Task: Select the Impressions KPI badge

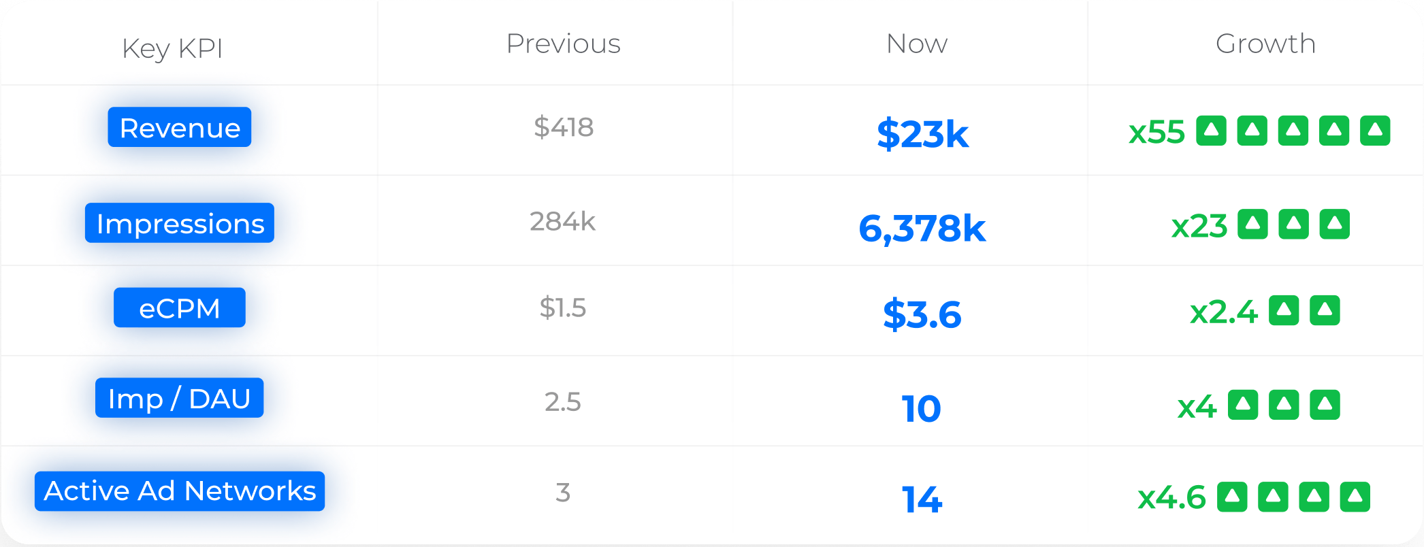Action: [x=180, y=222]
